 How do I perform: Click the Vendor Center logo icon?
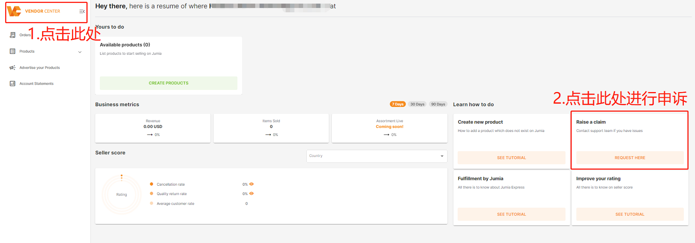[14, 11]
